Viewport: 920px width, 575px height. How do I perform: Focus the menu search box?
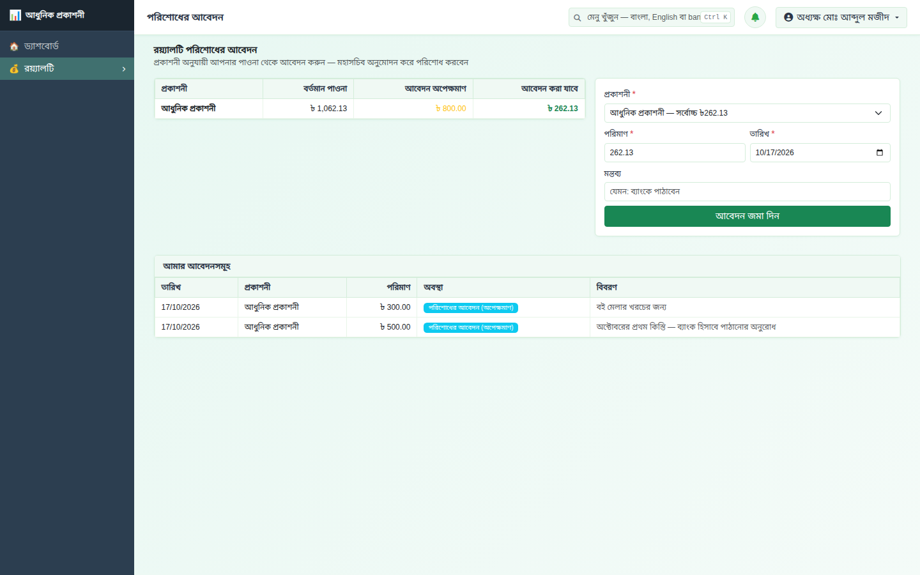point(652,17)
